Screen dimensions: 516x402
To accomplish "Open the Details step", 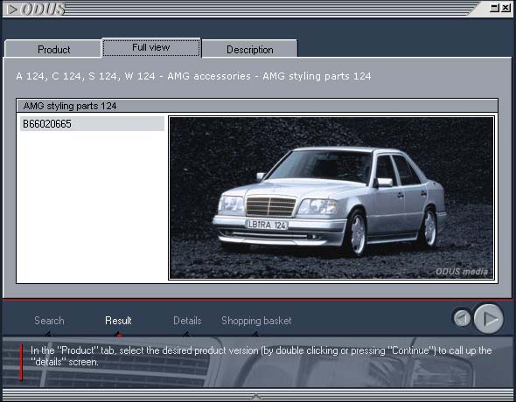I will pos(187,321).
